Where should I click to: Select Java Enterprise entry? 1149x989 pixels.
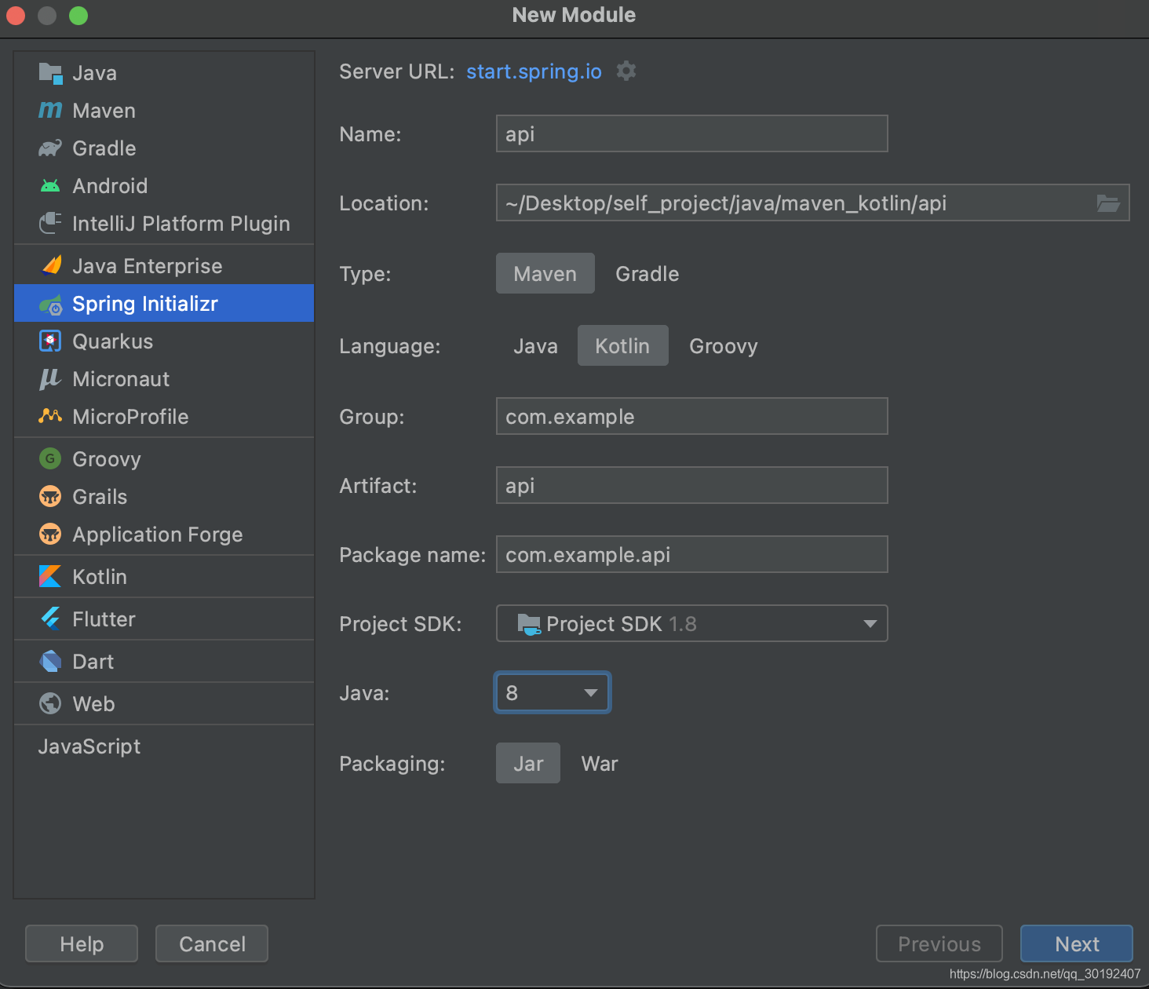coord(164,266)
